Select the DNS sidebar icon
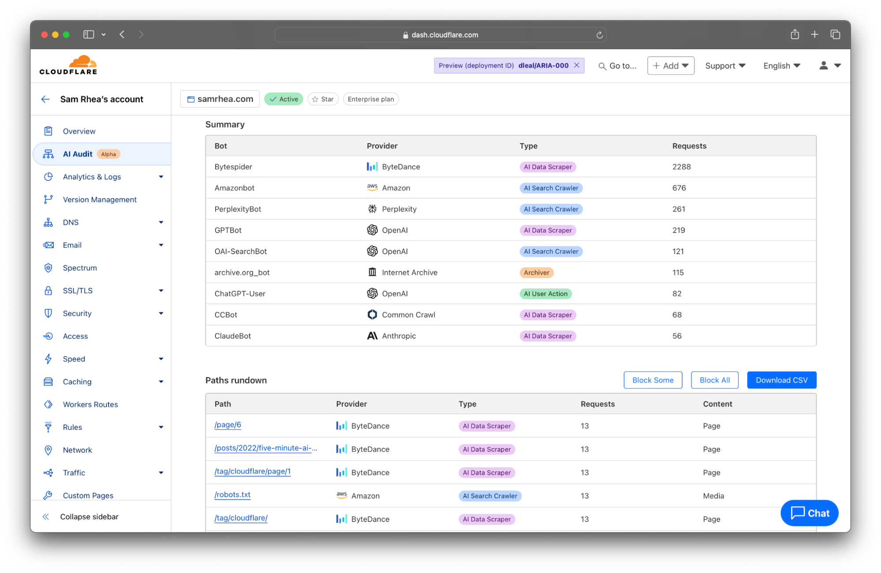Screen dimensions: 881x573 pyautogui.click(x=48, y=222)
